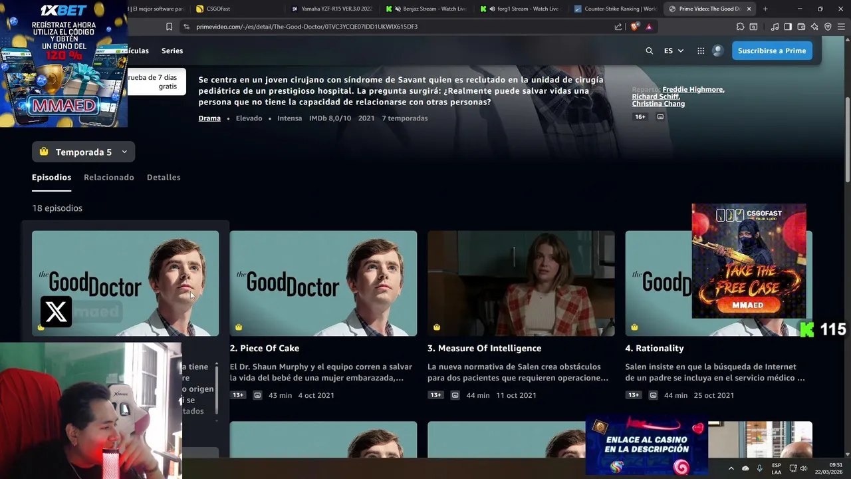Bookmark this page via address bar icon
Image resolution: width=851 pixels, height=479 pixels.
[169, 27]
